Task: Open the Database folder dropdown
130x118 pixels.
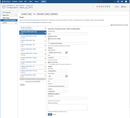Action: click(58, 52)
